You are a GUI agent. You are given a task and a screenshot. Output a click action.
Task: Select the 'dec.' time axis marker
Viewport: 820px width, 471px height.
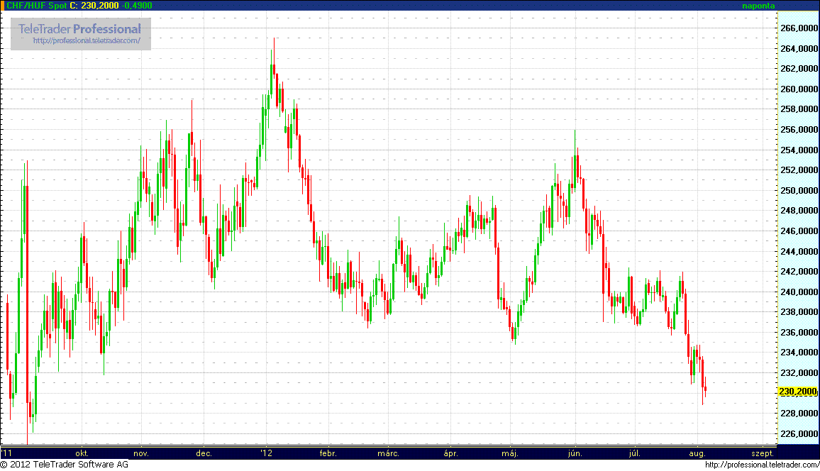(x=204, y=453)
